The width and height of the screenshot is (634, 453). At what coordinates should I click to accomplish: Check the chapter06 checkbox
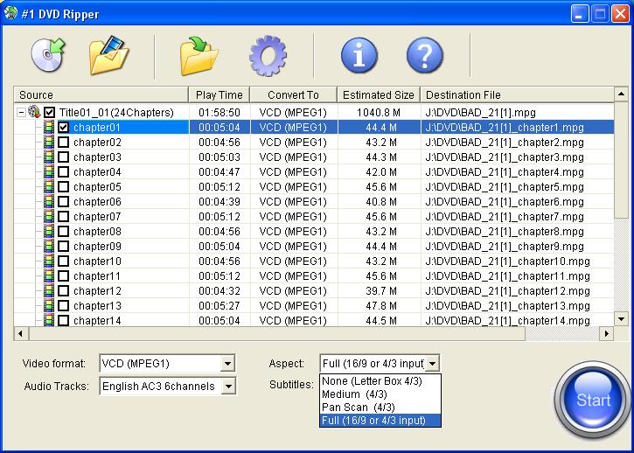(x=63, y=201)
